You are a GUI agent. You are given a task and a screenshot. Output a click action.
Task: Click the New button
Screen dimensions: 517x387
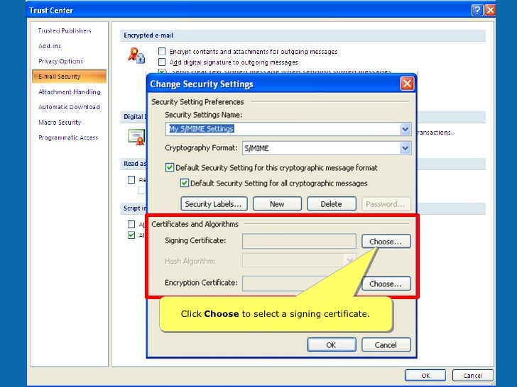[277, 203]
